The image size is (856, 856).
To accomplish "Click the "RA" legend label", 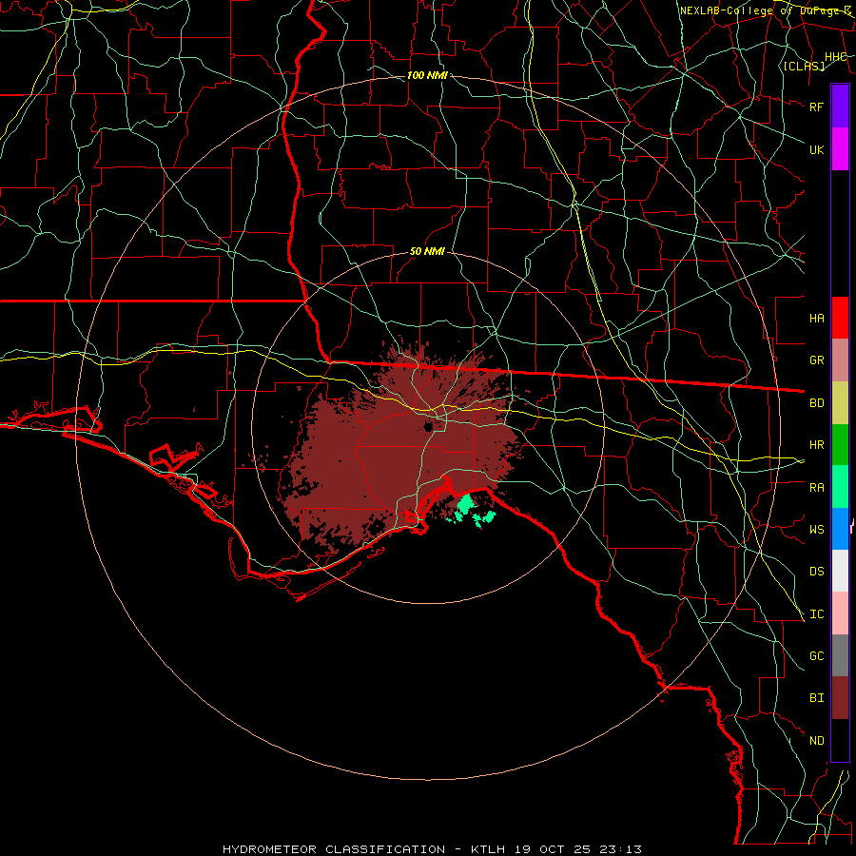I will pos(816,488).
